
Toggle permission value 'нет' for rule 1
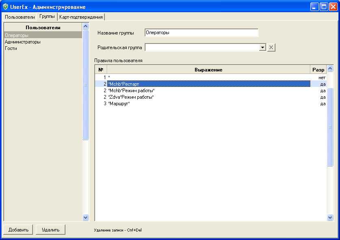click(322, 77)
